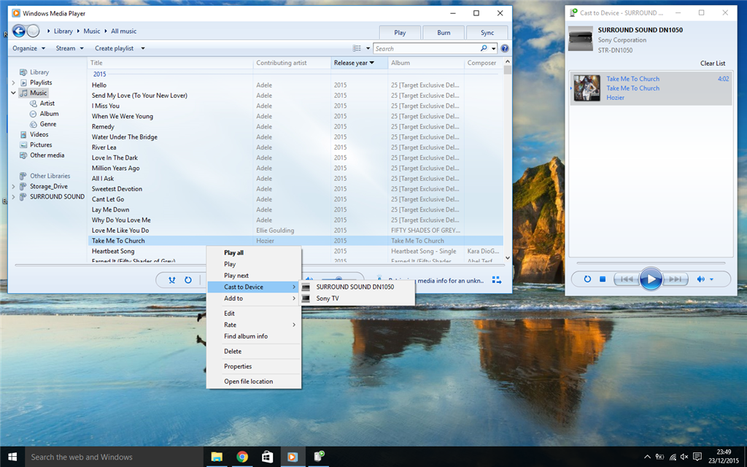Image resolution: width=747 pixels, height=467 pixels.
Task: Toggle shuffle in Windows Media Player
Action: [172, 280]
